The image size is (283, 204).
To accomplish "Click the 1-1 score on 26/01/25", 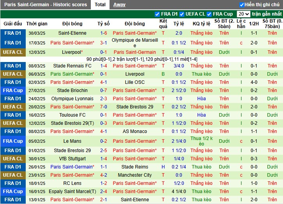I will pos(104,167).
